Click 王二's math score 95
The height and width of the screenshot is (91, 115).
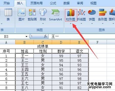tap(61, 60)
